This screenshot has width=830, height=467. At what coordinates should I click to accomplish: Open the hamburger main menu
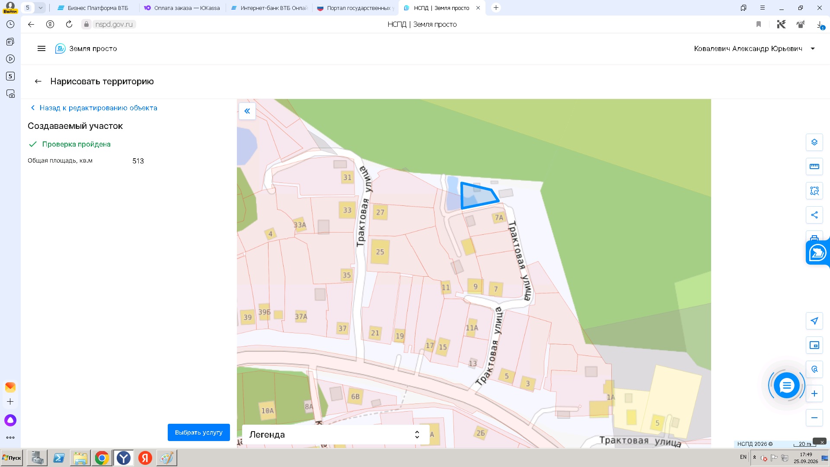click(x=41, y=48)
